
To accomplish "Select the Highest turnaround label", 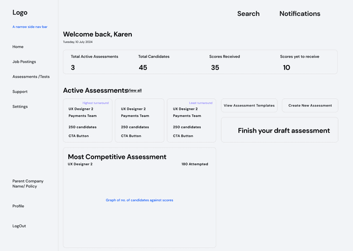I will point(95,103).
